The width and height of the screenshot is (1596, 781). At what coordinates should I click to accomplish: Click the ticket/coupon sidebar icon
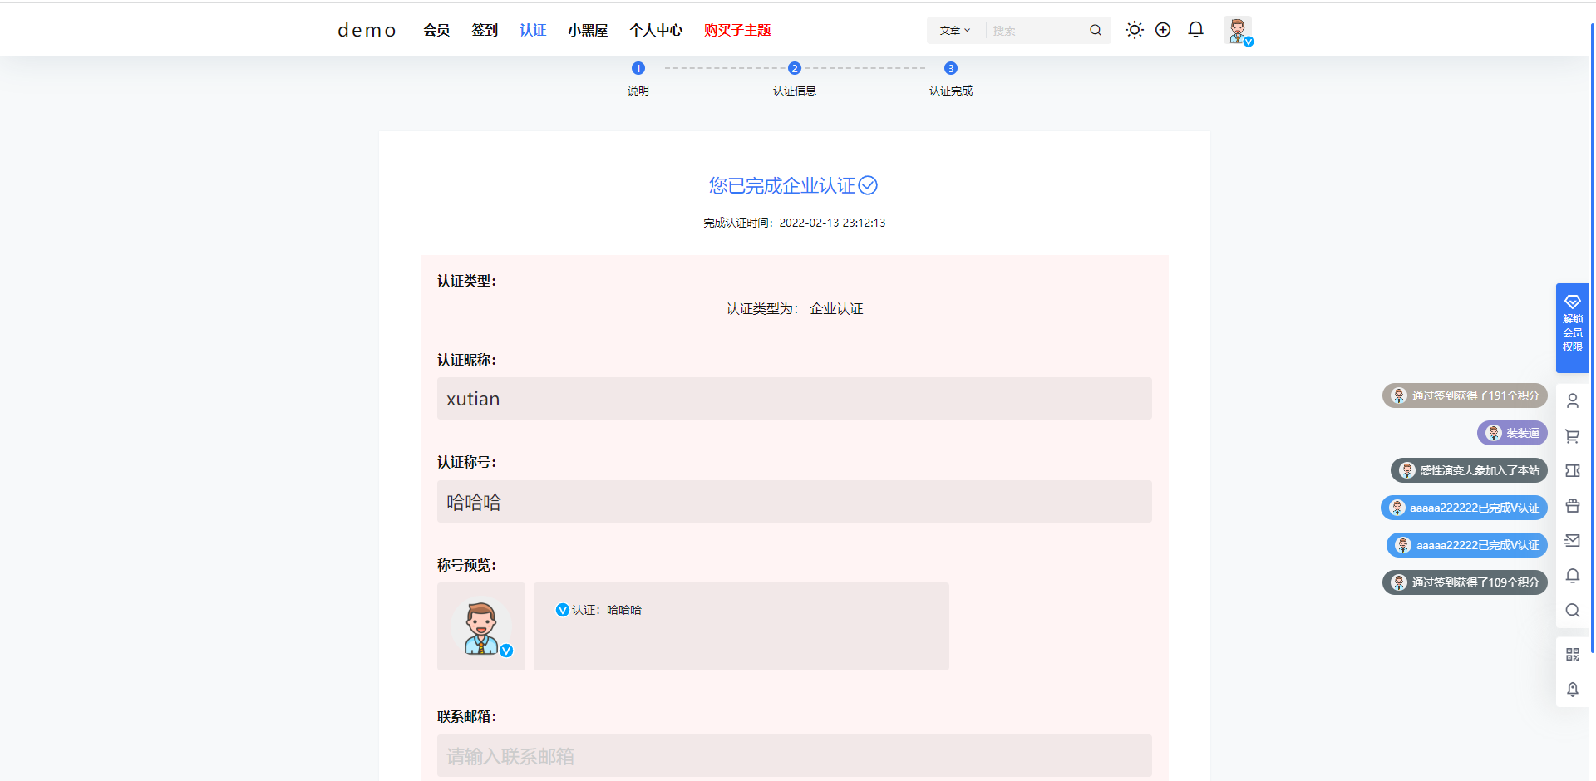coord(1572,470)
